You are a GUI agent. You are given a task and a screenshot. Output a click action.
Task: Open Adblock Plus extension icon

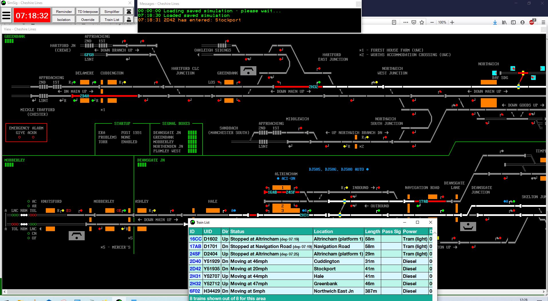pyautogui.click(x=532, y=22)
